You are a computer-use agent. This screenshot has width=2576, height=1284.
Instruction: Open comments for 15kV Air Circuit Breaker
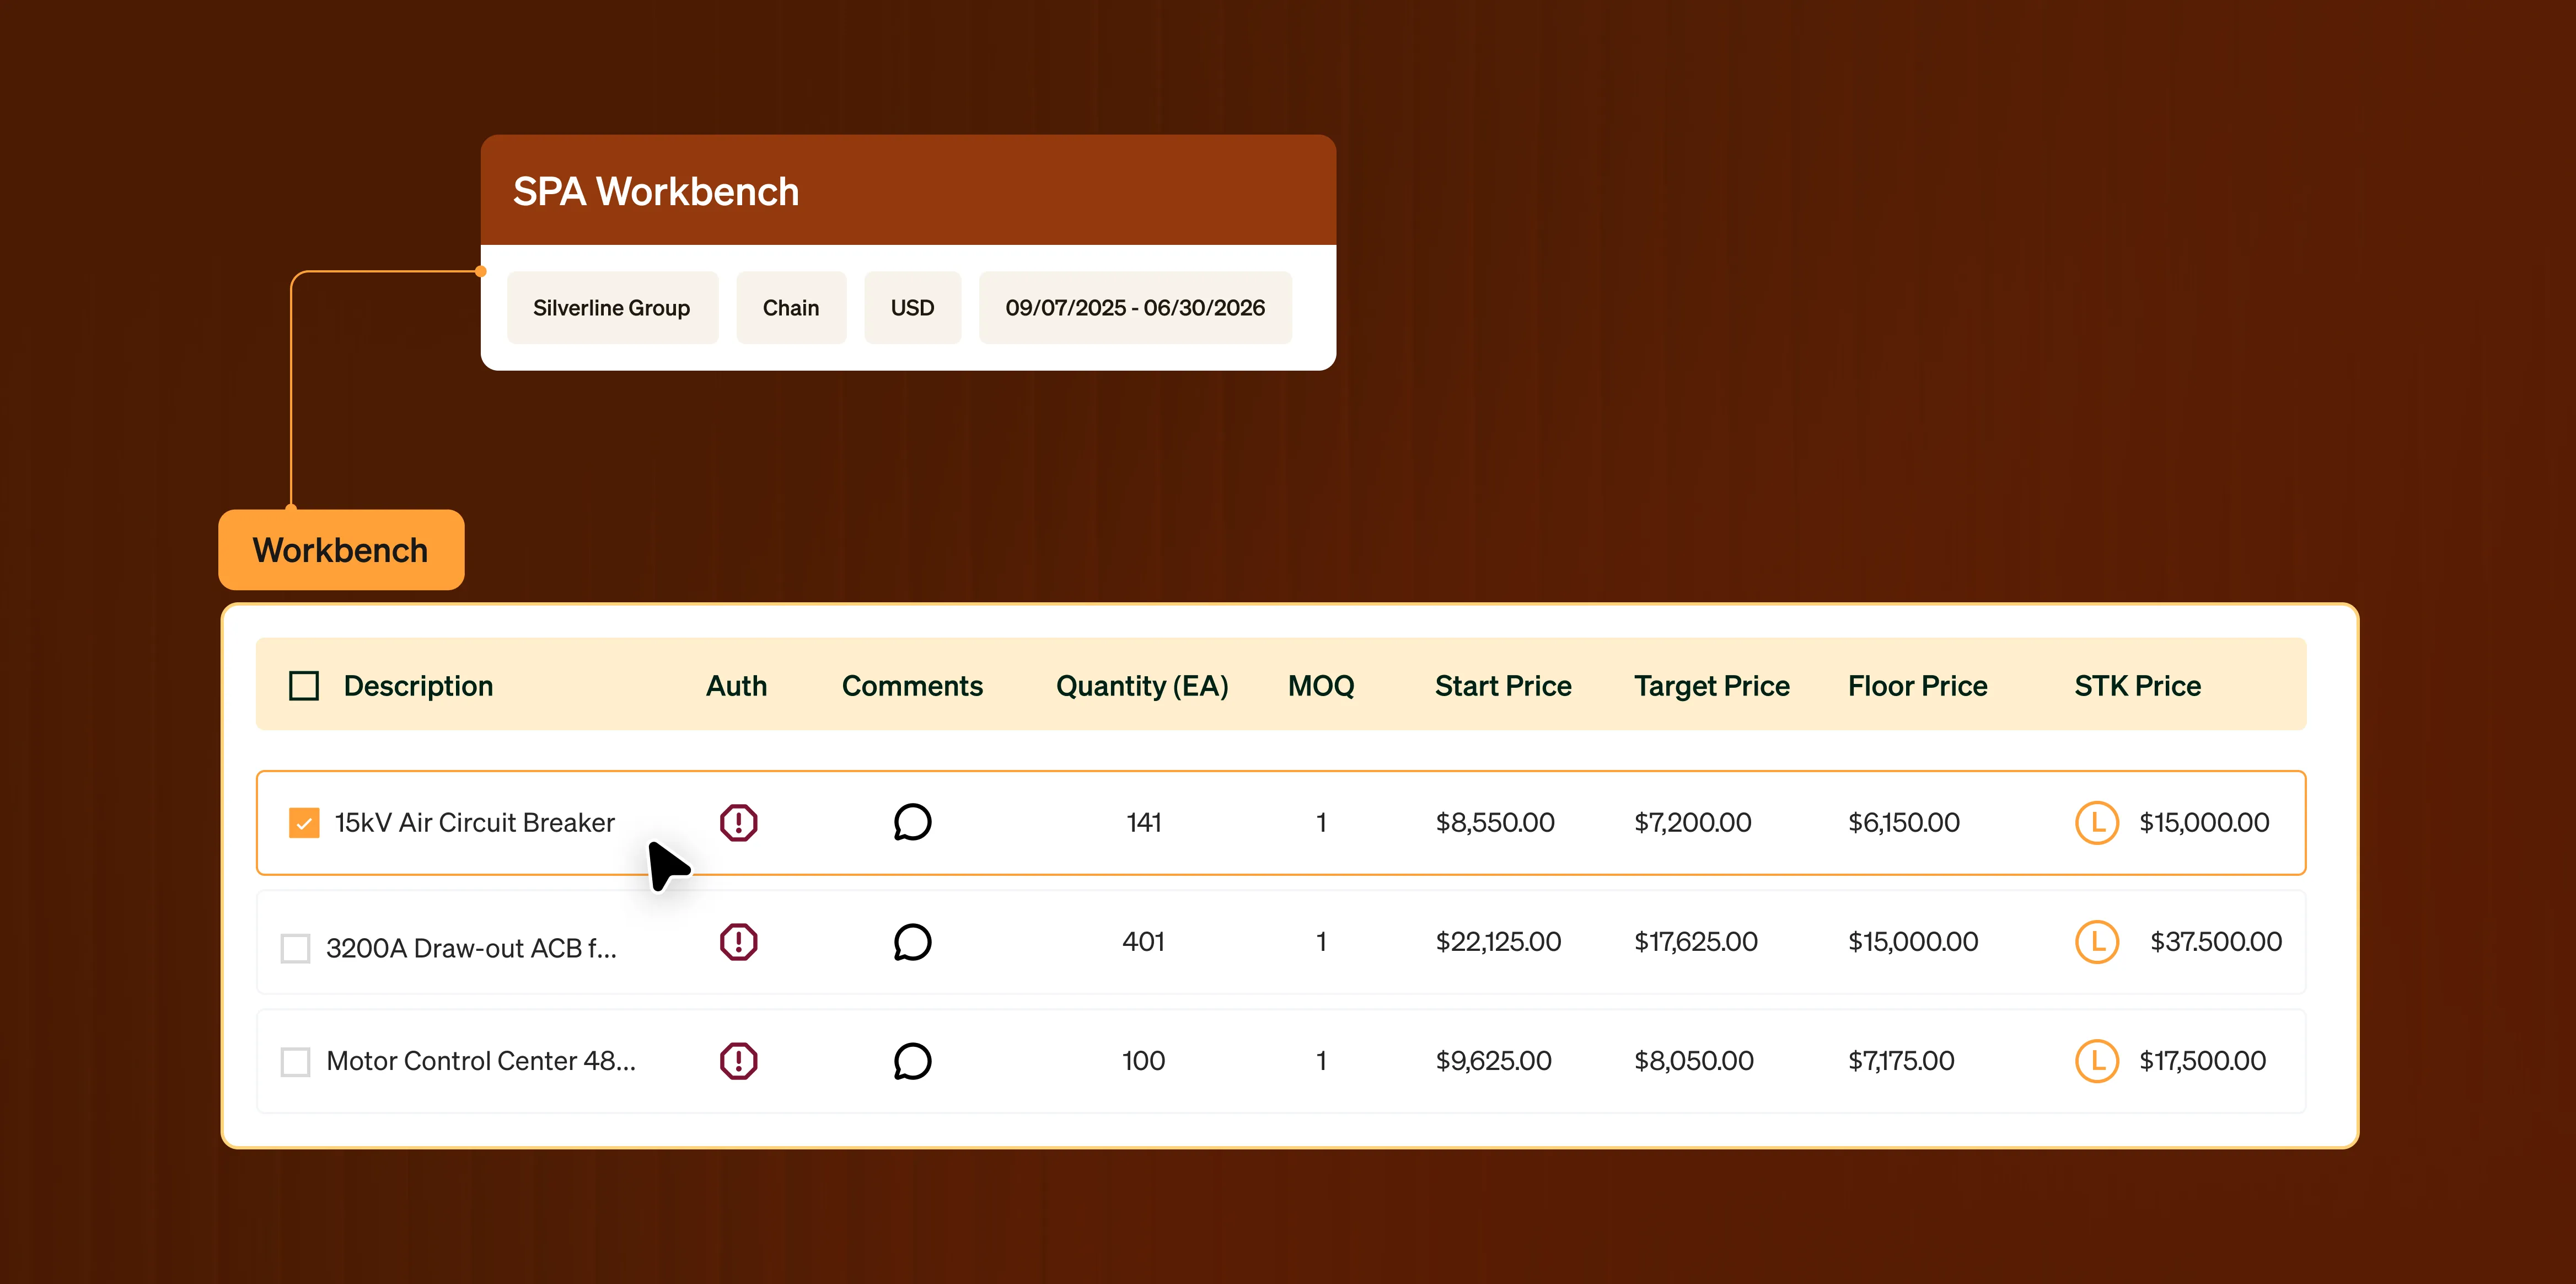click(912, 822)
